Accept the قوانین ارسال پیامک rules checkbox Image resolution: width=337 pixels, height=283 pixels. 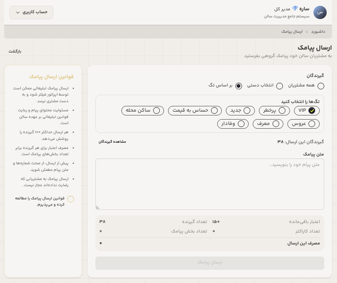pyautogui.click(x=71, y=199)
